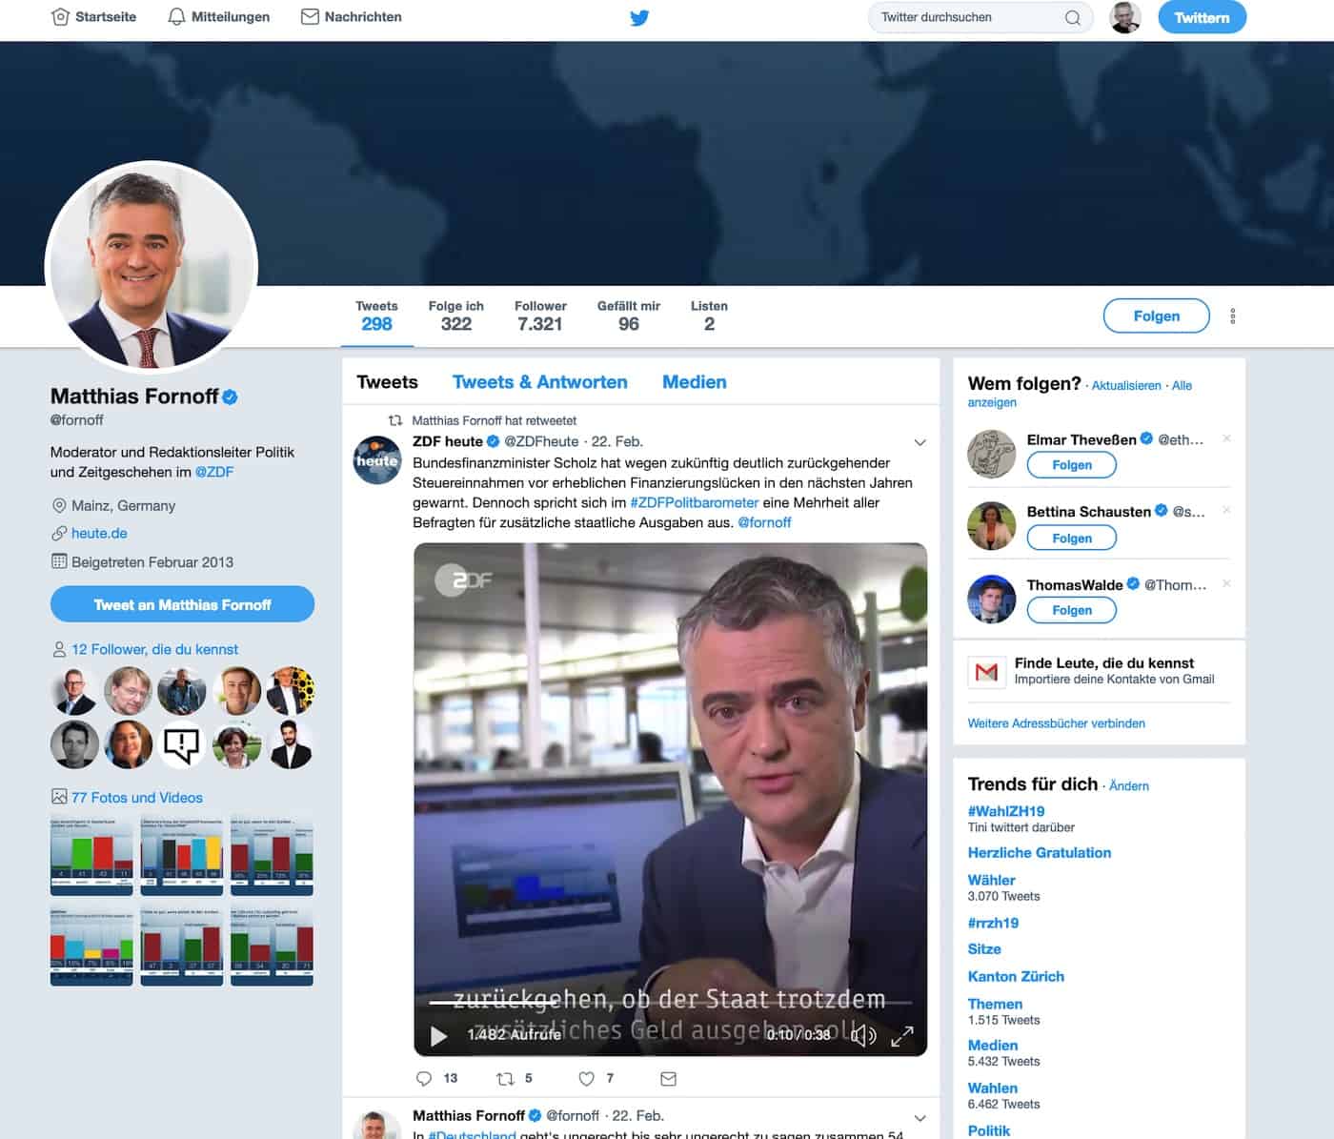Play the ZDF video
Screen dimensions: 1334x1139
[438, 1035]
